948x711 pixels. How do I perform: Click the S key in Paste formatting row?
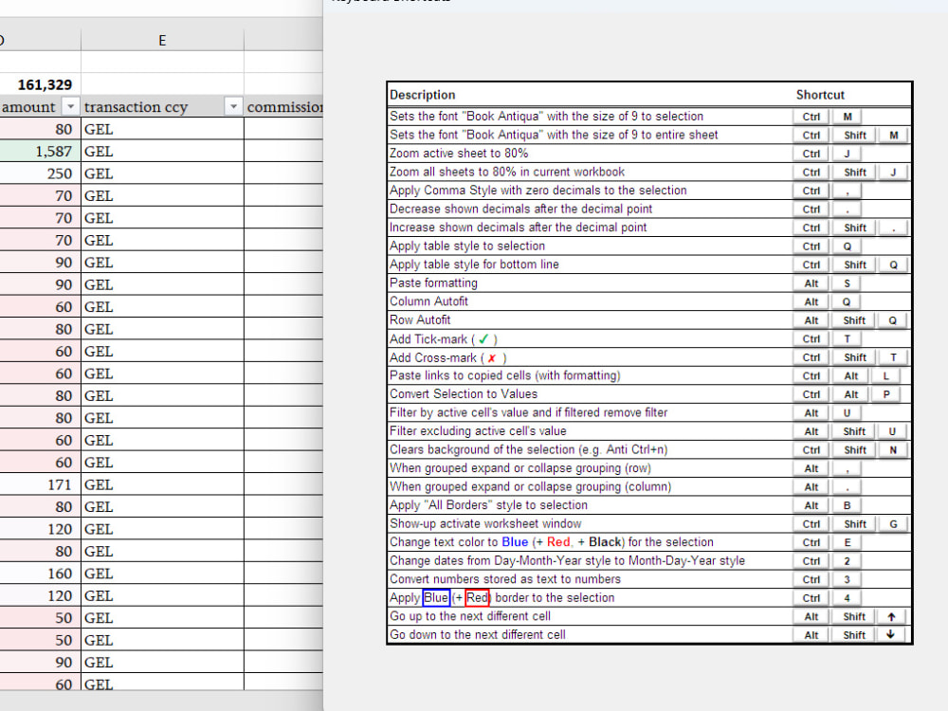(x=847, y=283)
